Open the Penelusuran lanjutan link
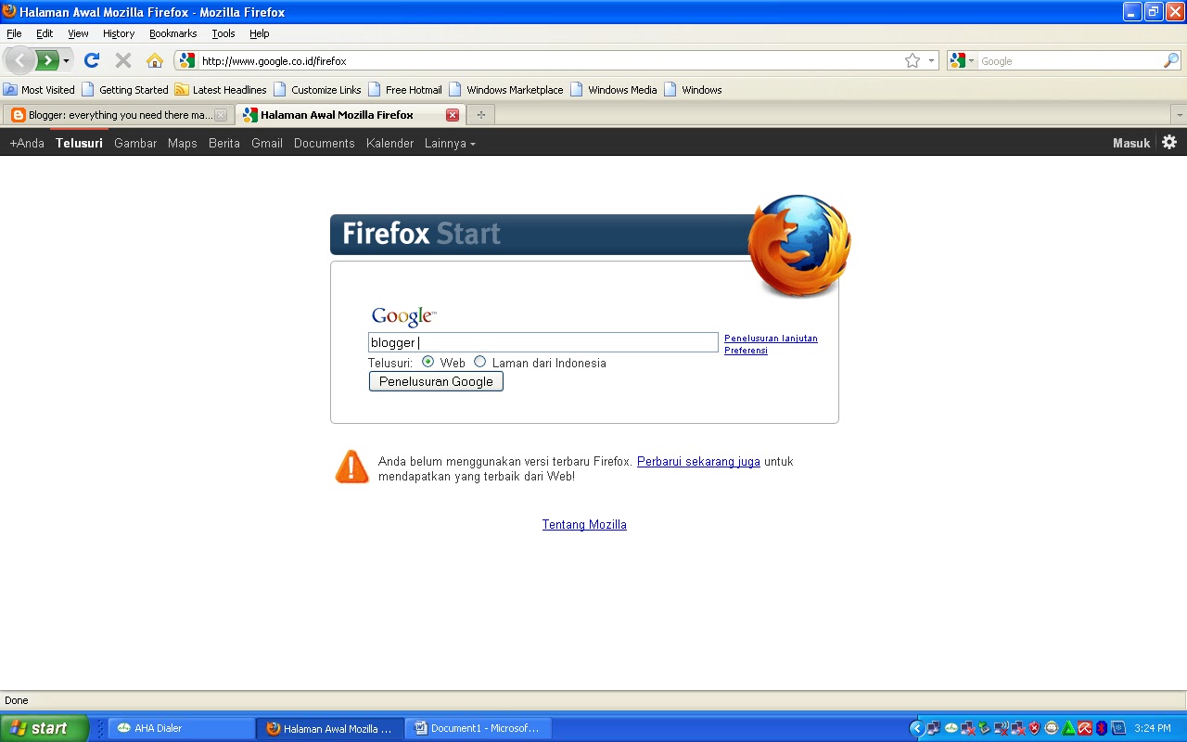The image size is (1187, 742). point(771,339)
